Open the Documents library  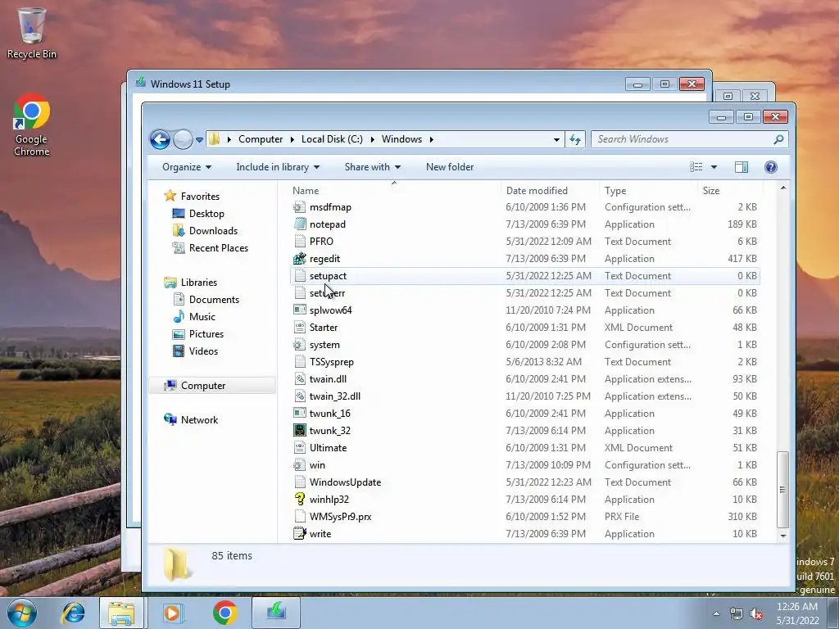click(x=214, y=300)
